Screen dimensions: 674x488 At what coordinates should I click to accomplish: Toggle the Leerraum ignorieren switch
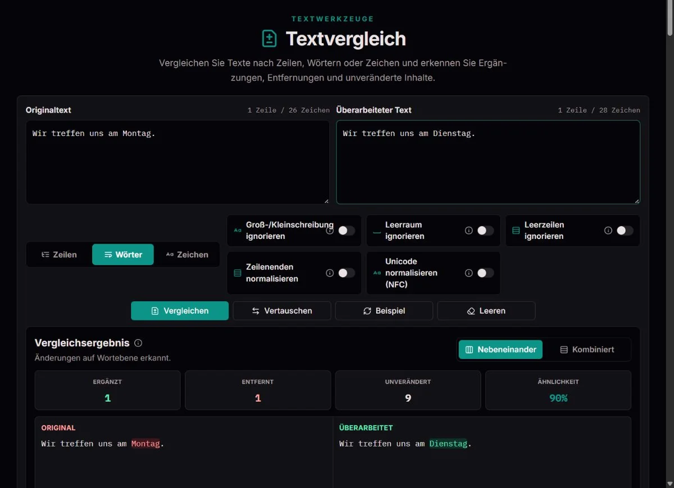(x=486, y=231)
